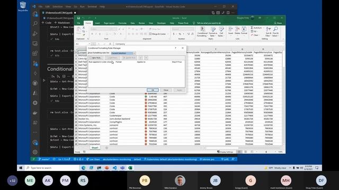Click the Italic icon in Excel ribbon
This screenshot has height=190, width=339.
point(96,34)
